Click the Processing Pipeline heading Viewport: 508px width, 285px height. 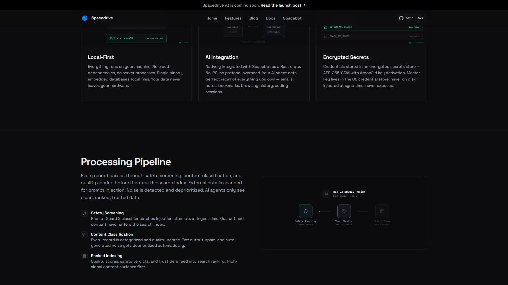[x=126, y=162]
